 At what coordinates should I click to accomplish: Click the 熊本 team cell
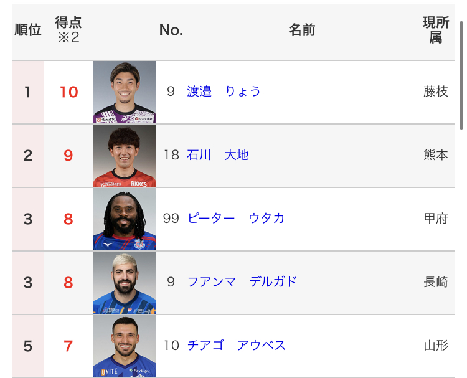coord(436,155)
